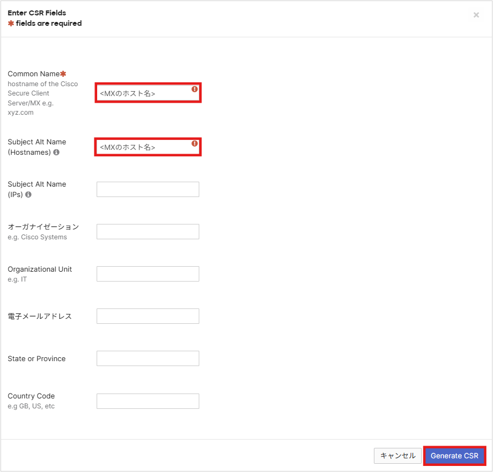Screen dimensions: 493x472
Task: Click the 電子メールアドレス label text
Action: pyautogui.click(x=40, y=316)
